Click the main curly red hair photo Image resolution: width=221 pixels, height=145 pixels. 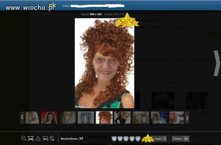coord(104,63)
